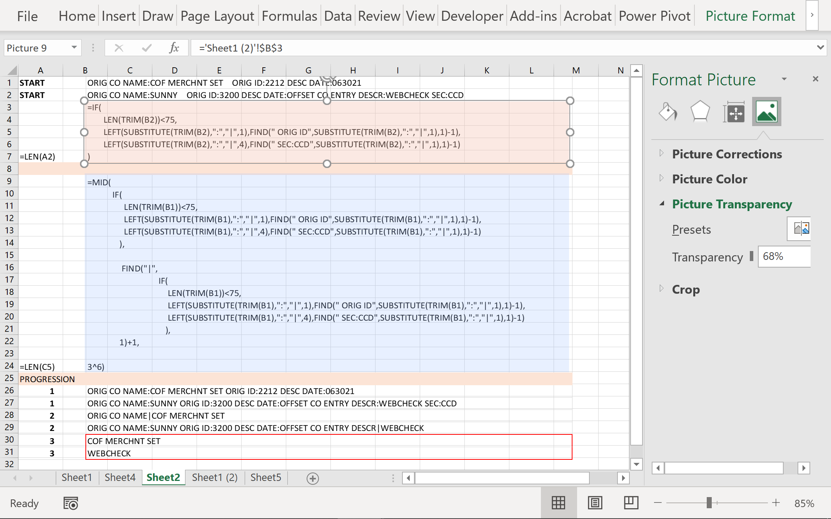Click the PROGRESSION cell

tap(40, 379)
